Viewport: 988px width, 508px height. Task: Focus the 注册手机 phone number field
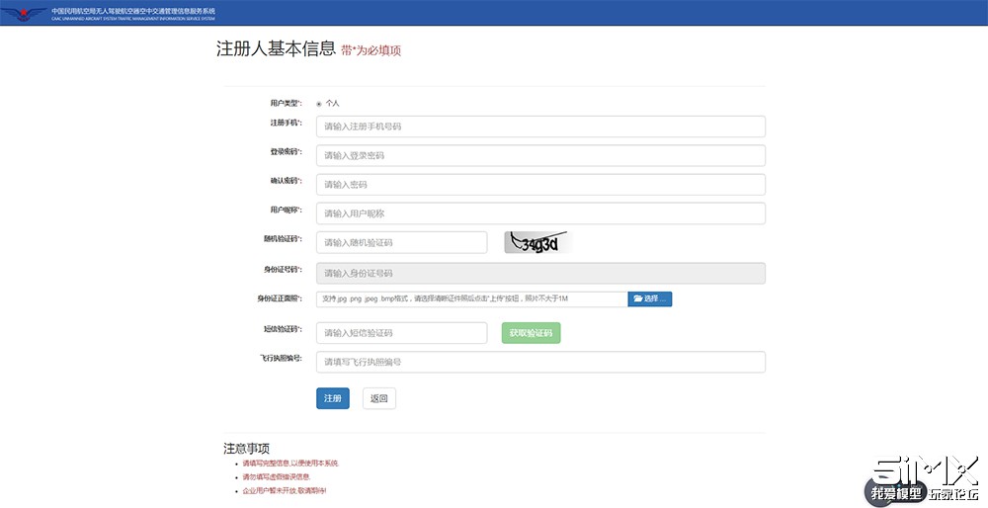pyautogui.click(x=540, y=127)
